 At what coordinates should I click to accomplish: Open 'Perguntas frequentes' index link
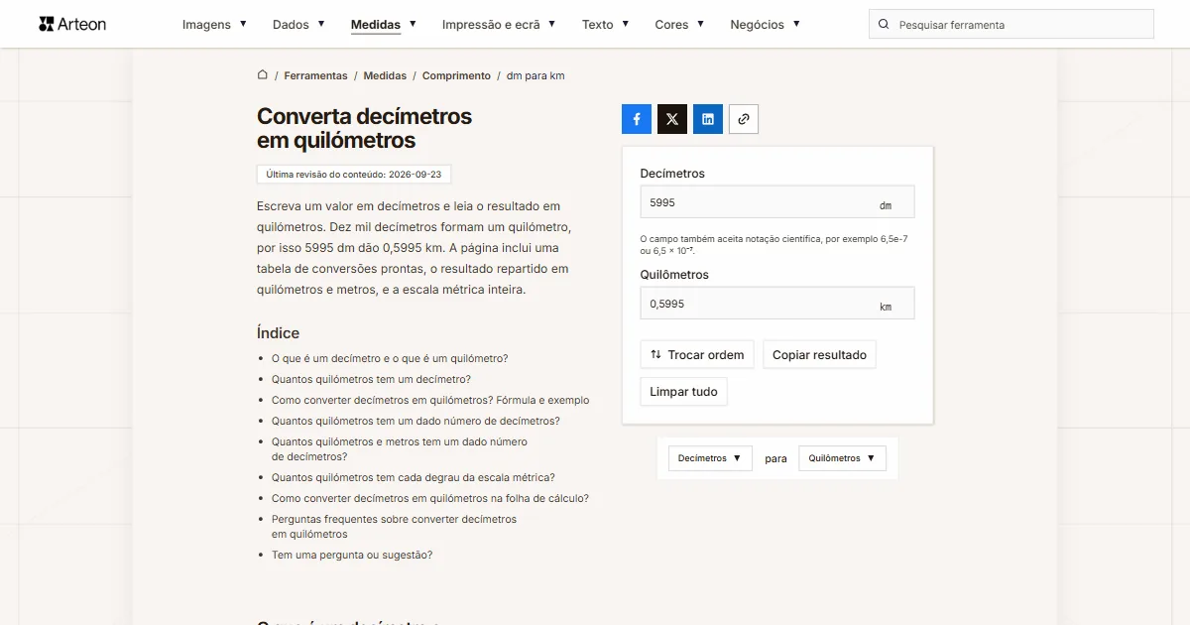[395, 527]
